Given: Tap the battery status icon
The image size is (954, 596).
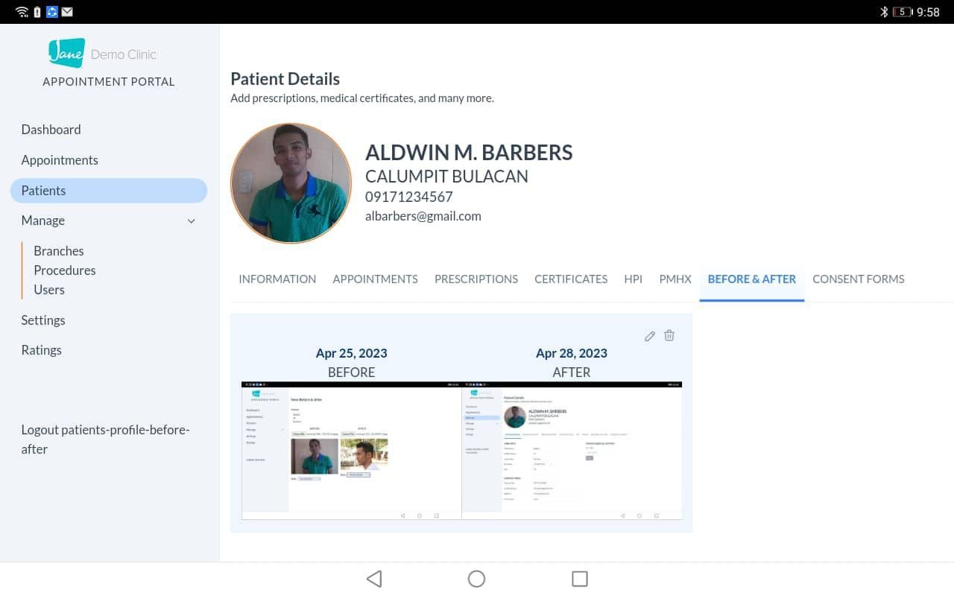Looking at the screenshot, I should (902, 12).
